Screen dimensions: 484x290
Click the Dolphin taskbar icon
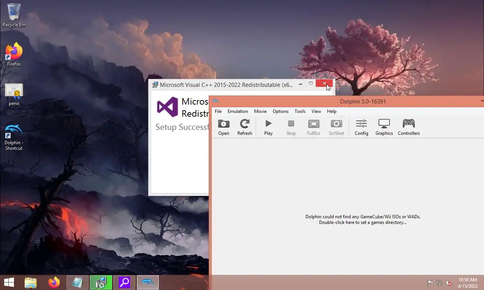pos(148,282)
